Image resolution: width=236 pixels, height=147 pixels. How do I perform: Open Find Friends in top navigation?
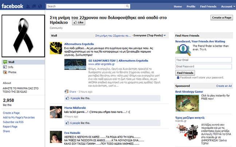click(208, 7)
